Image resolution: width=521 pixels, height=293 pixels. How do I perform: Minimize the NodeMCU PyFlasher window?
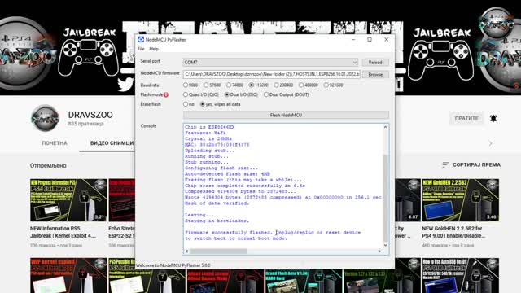353,40
